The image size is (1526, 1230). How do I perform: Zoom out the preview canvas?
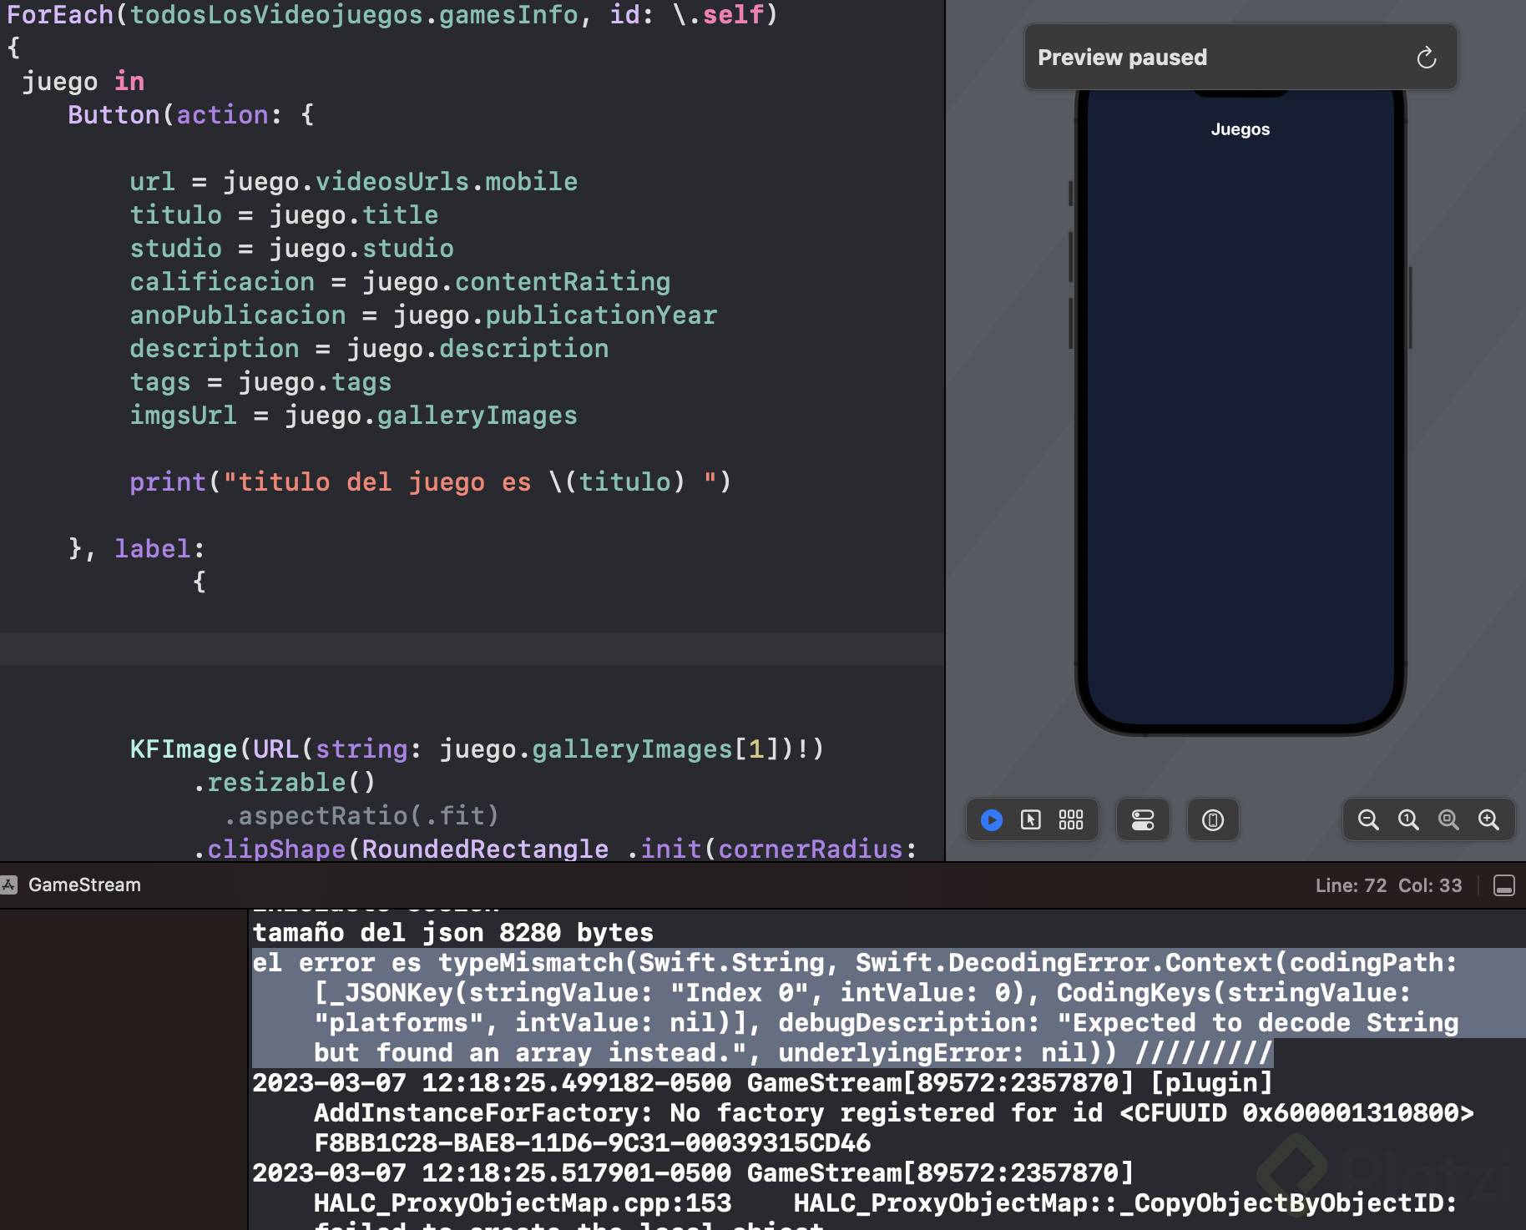[1368, 820]
